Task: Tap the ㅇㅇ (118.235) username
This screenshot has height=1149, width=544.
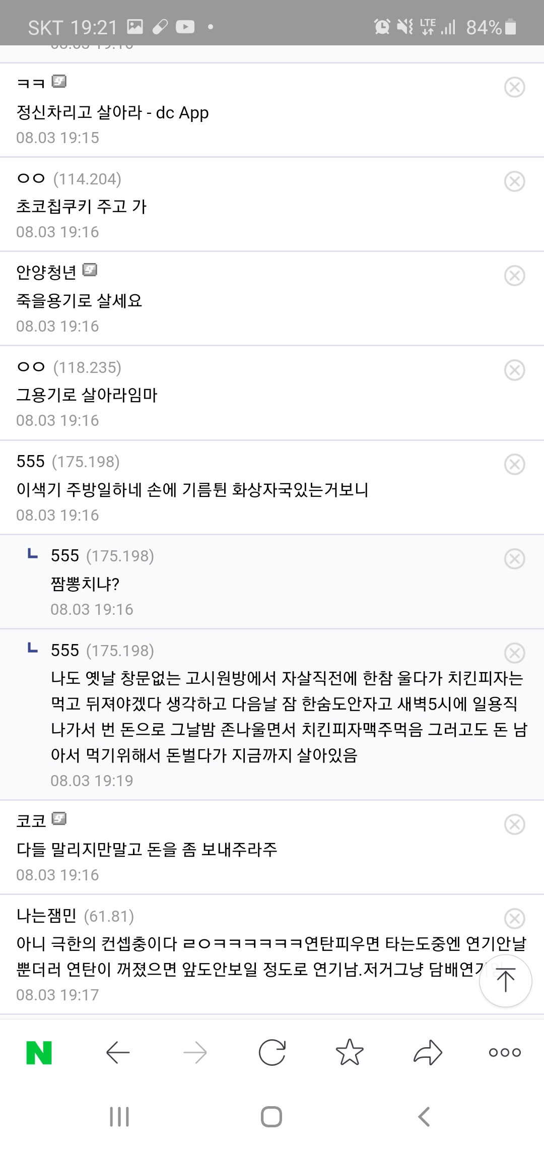Action: pyautogui.click(x=31, y=367)
